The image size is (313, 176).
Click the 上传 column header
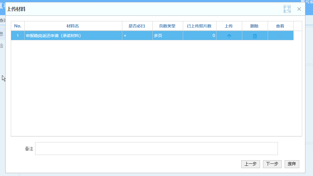coord(229,26)
